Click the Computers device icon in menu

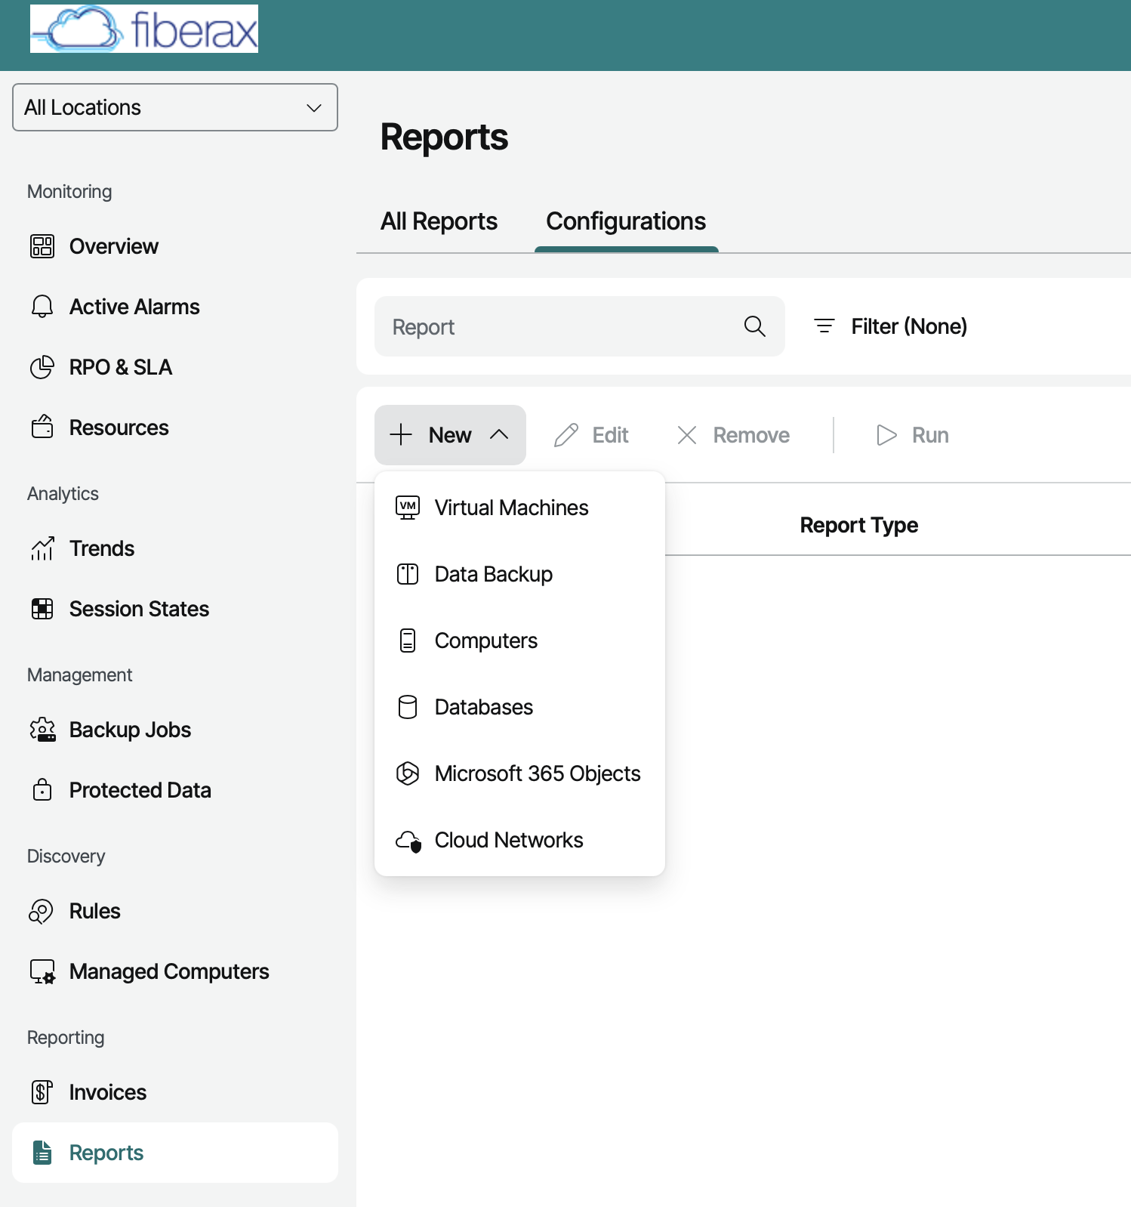point(408,641)
